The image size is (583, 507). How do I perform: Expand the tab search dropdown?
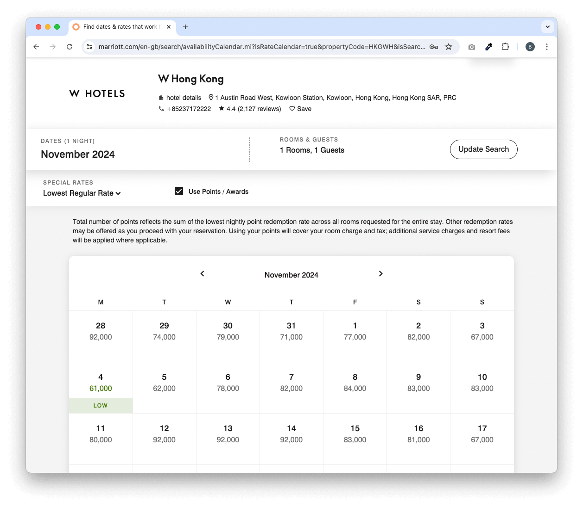pyautogui.click(x=548, y=27)
